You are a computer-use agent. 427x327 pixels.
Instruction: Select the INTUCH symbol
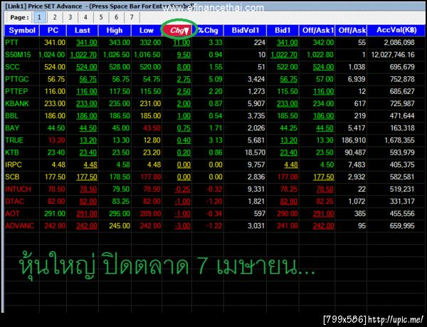[18, 189]
